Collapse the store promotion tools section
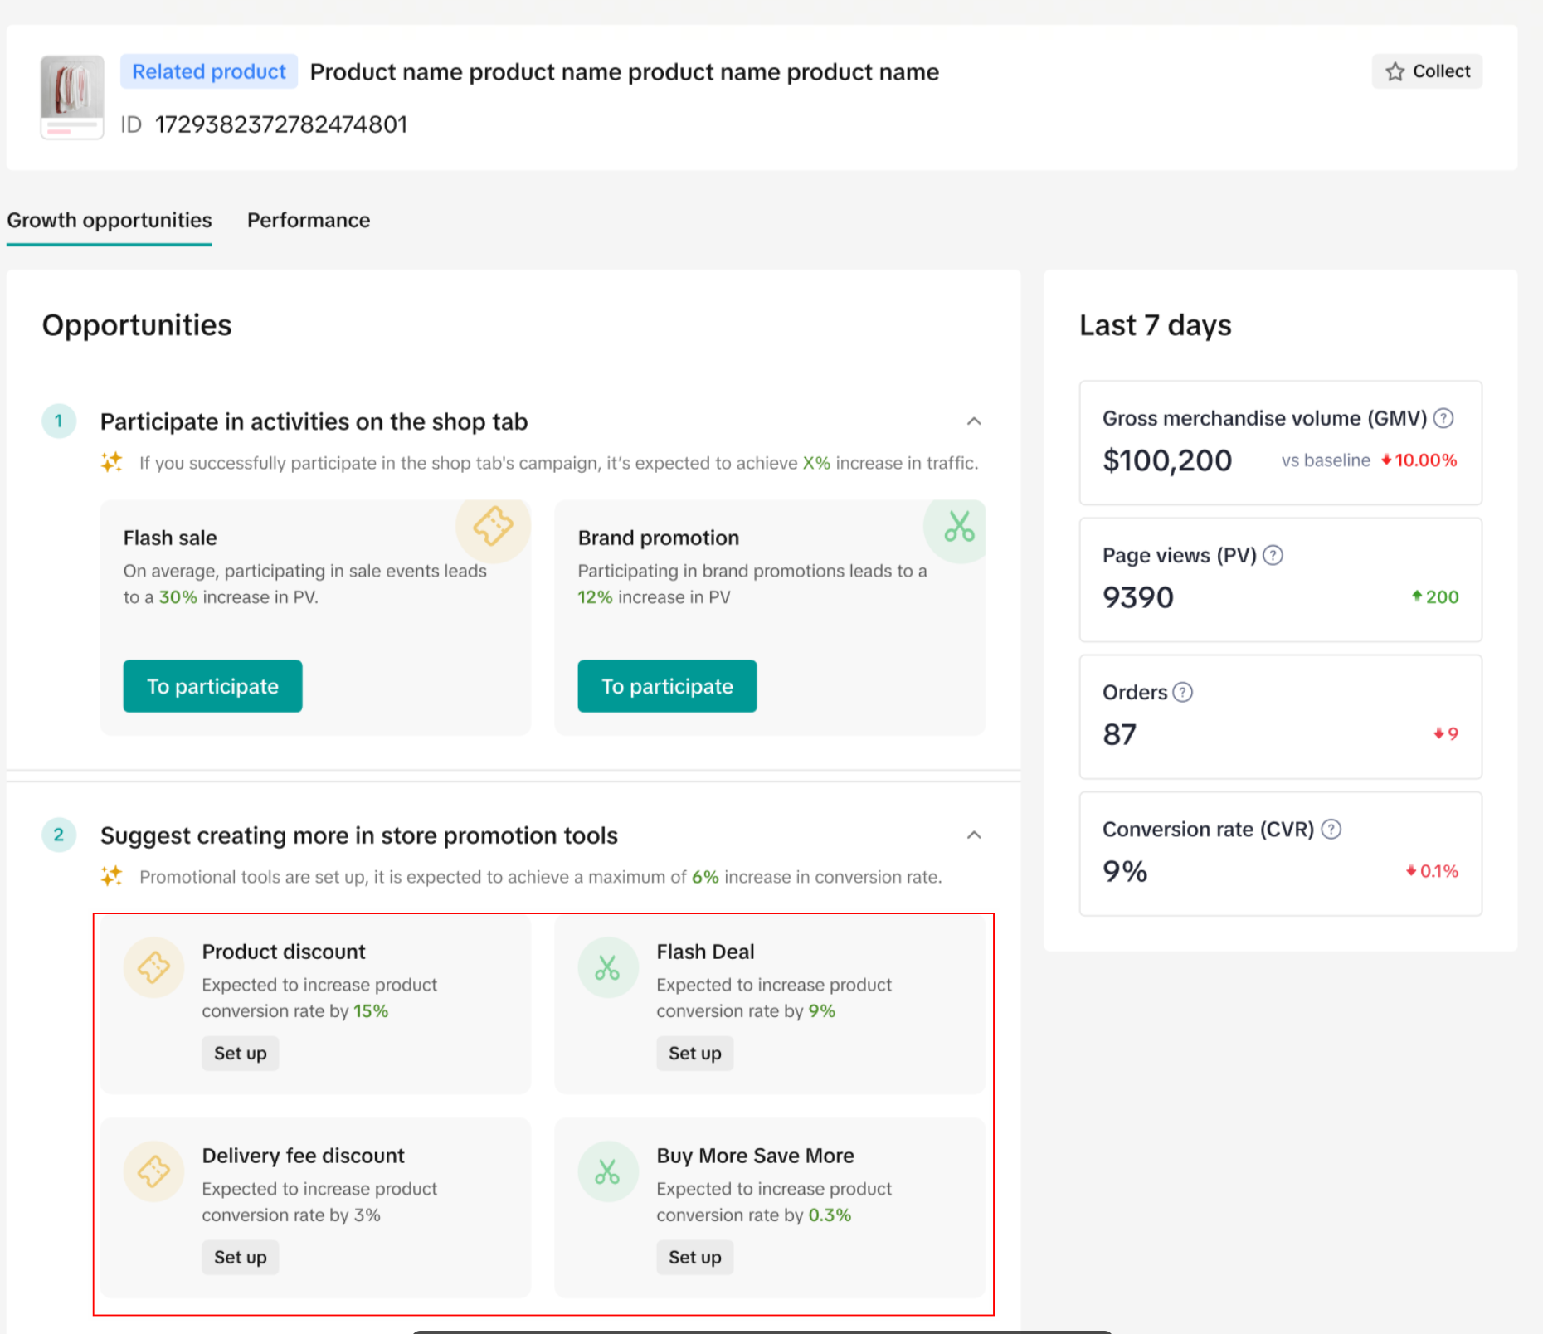The width and height of the screenshot is (1543, 1334). (974, 835)
